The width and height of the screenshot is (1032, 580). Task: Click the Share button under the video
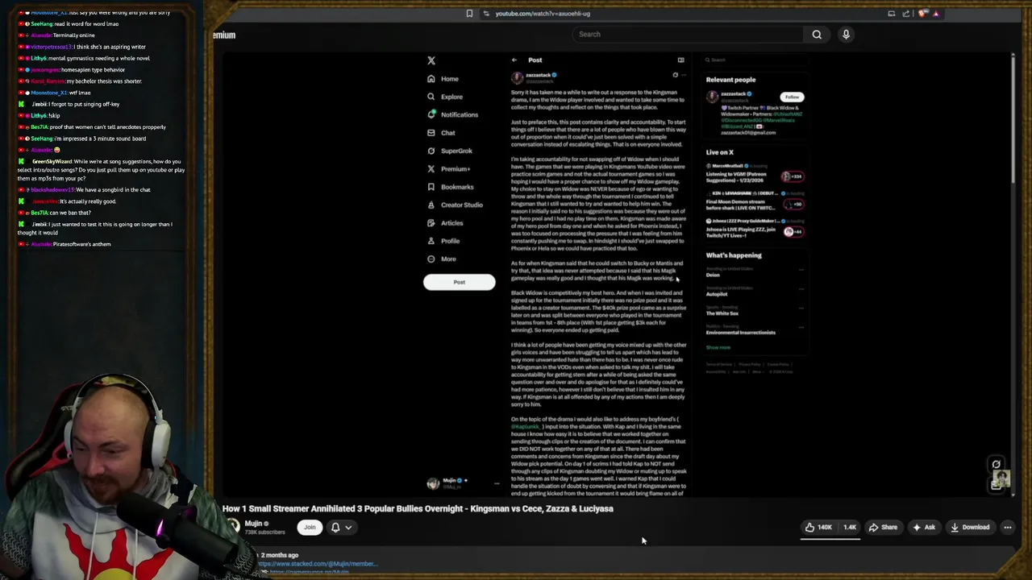pos(882,528)
